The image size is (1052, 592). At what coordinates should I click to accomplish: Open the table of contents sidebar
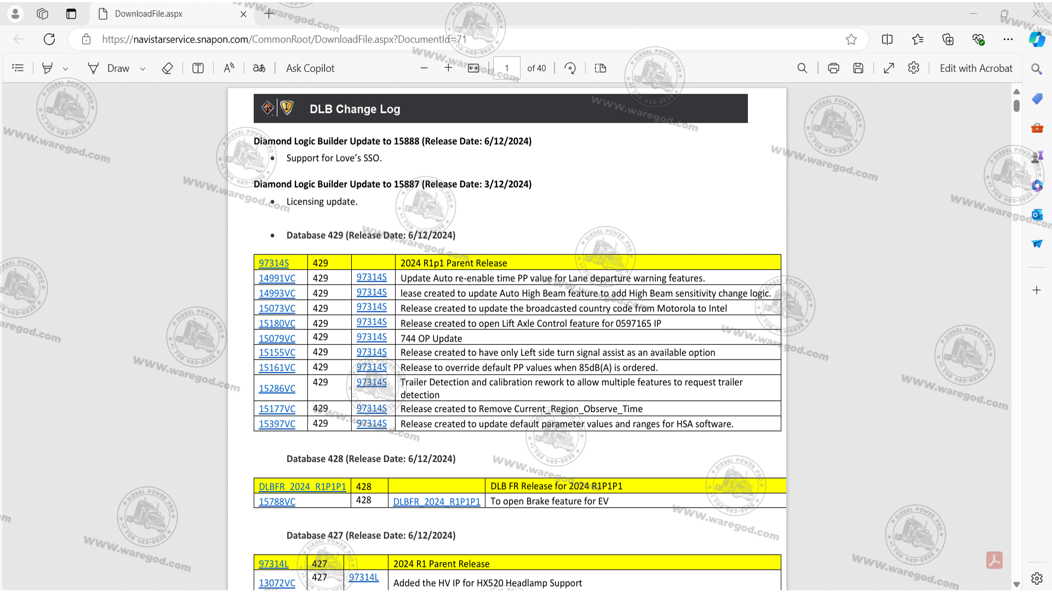18,68
